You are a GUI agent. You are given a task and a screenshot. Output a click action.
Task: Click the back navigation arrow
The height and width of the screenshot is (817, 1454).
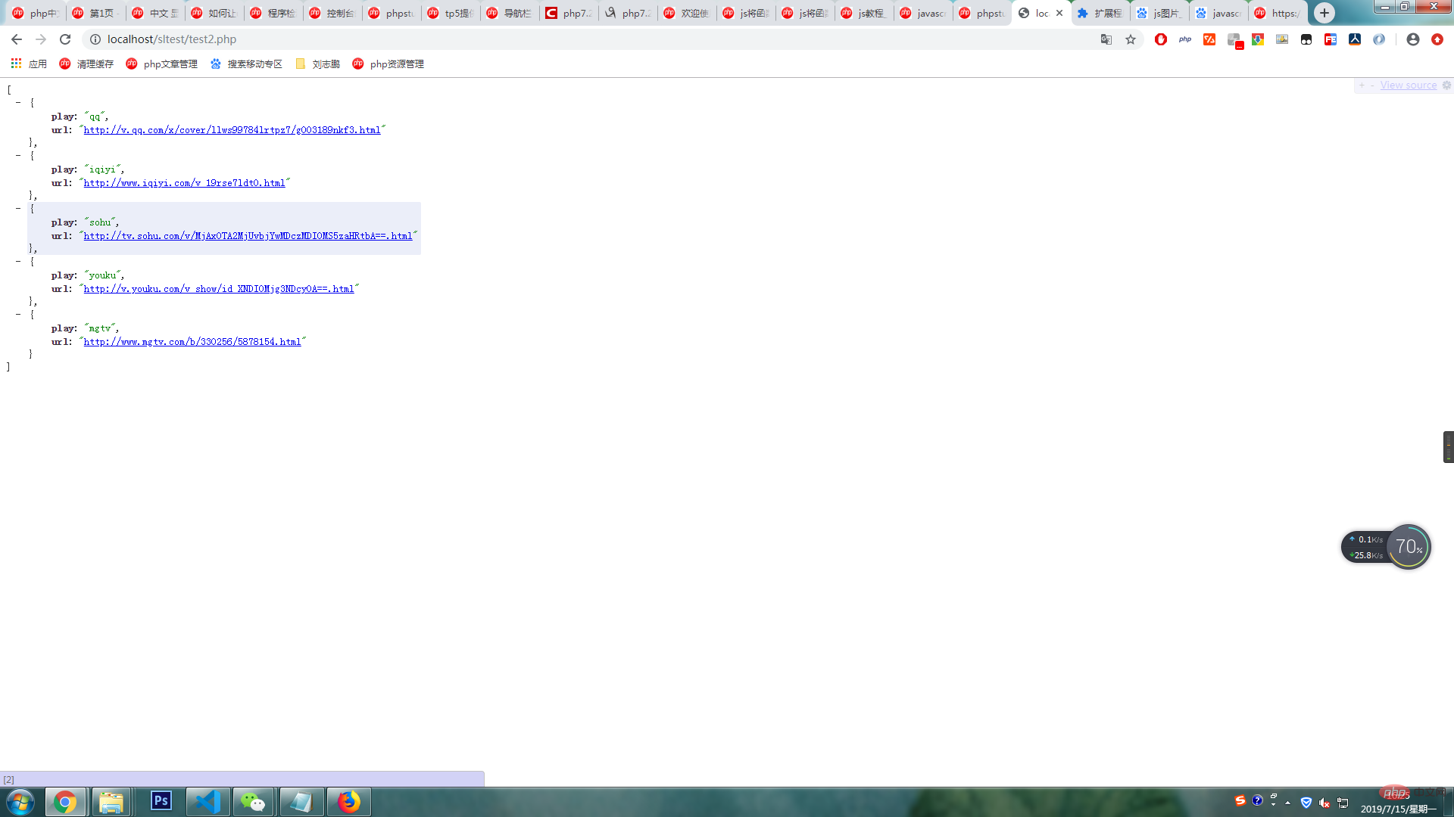coord(17,39)
